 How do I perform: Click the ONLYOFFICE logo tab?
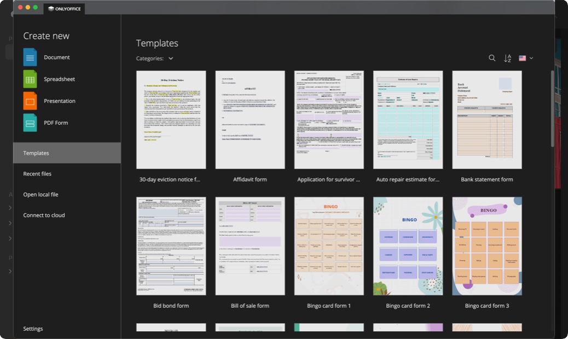65,9
